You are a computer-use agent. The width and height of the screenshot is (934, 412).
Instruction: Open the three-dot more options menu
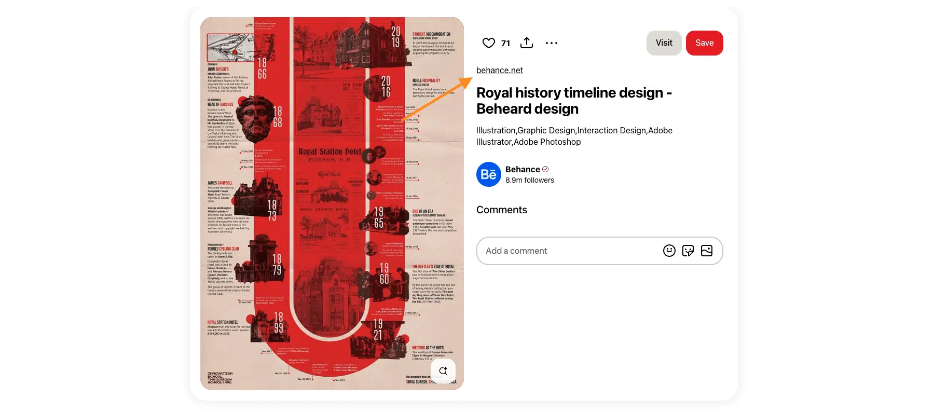[x=552, y=43]
